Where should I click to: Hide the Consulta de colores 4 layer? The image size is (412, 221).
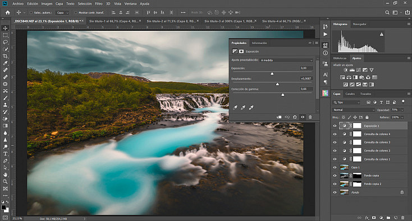click(335, 134)
